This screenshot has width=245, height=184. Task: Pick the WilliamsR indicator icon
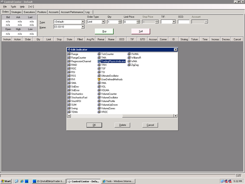[x=129, y=57]
